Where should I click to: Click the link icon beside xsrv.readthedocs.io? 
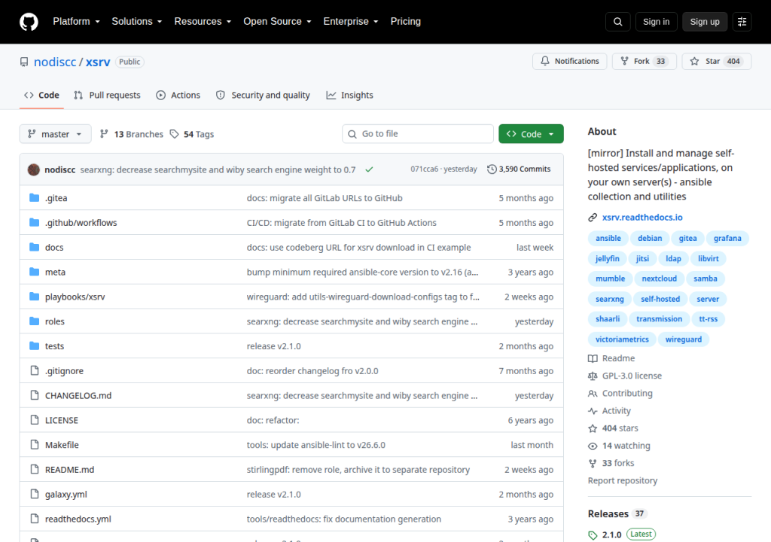593,218
